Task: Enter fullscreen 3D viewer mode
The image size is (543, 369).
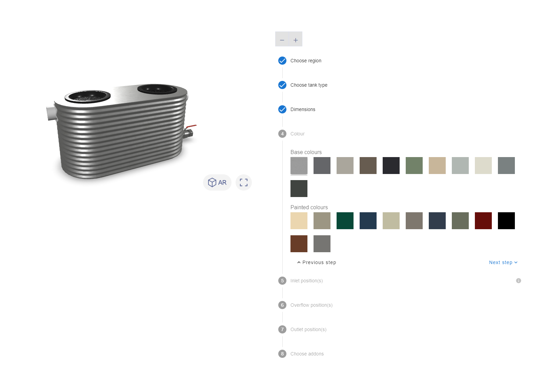Action: pyautogui.click(x=244, y=182)
